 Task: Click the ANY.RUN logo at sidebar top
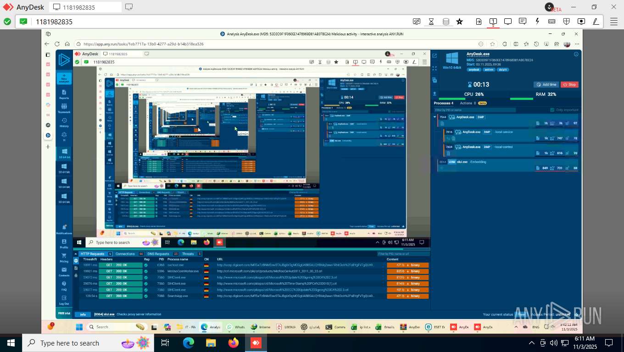pyautogui.click(x=64, y=60)
